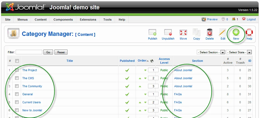260x118 pixels.
Task: Open the Components menu
Action: click(x=63, y=20)
